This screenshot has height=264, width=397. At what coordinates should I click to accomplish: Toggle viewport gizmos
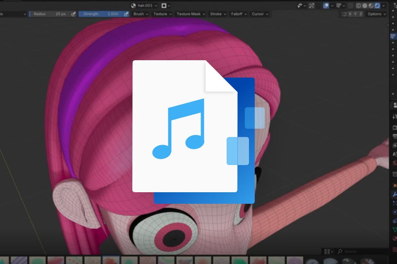312,5
